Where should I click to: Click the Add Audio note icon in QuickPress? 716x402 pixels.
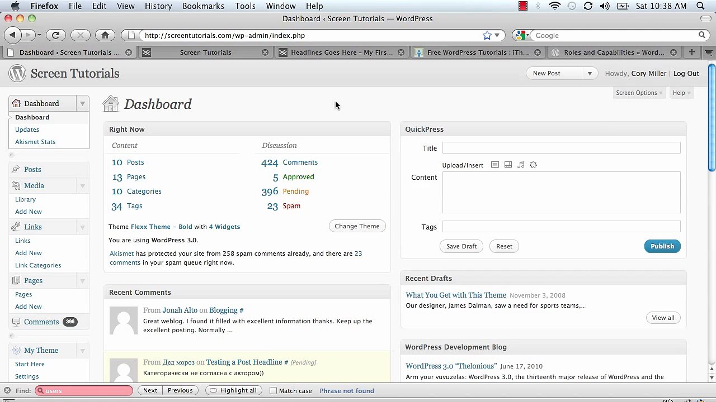pos(521,165)
